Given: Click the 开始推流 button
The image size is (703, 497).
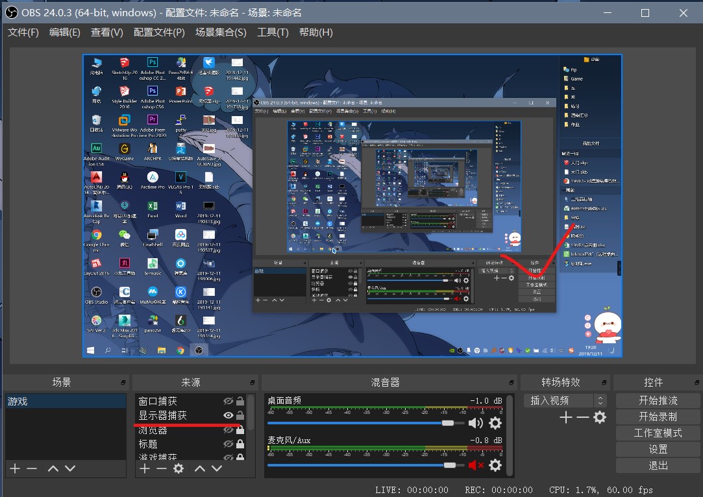Looking at the screenshot, I should point(658,400).
